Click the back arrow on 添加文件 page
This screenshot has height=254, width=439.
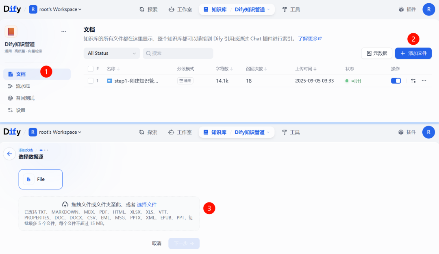tap(9, 153)
